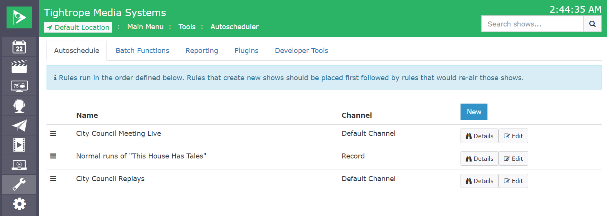
Task: Click the Tightrope logo icon
Action: (x=19, y=17)
